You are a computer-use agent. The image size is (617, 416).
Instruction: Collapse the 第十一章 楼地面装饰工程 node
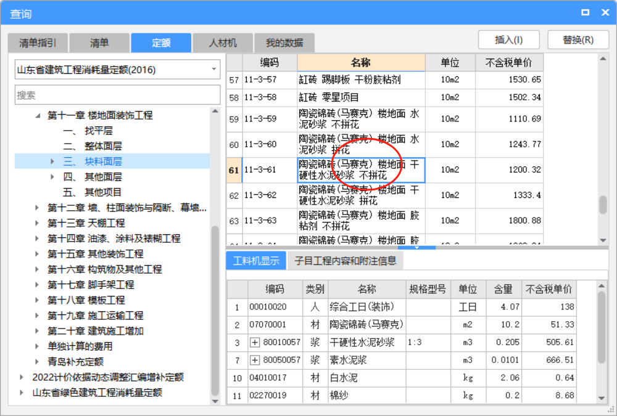pos(38,115)
